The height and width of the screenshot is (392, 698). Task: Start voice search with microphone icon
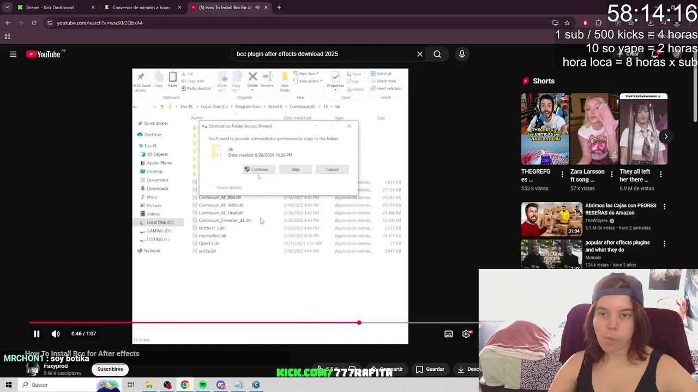click(462, 54)
